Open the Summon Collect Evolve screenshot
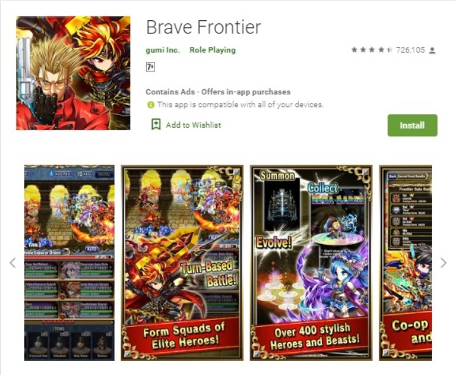 click(311, 263)
